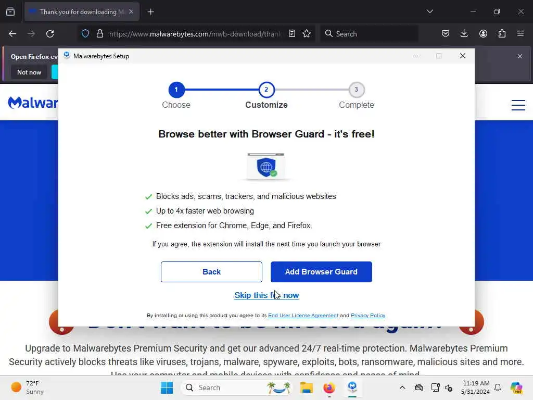
Task: Click the Malwarebytes Setup title bar icon
Action: click(67, 56)
